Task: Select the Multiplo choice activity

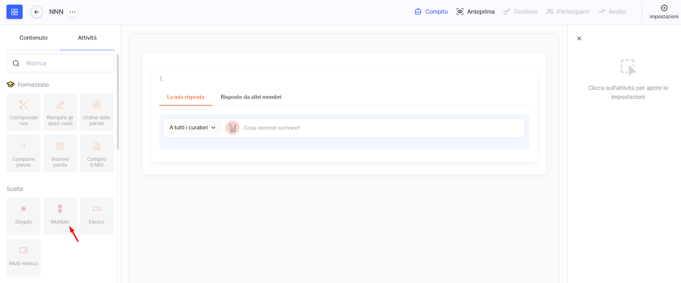Action: [60, 216]
